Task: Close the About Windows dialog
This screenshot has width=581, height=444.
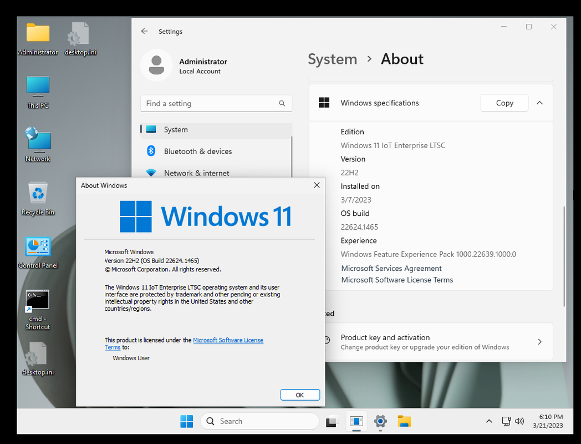Action: click(317, 185)
